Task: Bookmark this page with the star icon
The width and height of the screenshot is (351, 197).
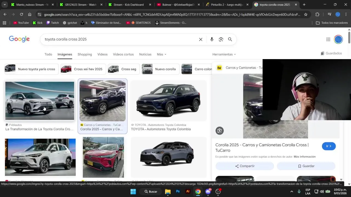Action: (x=306, y=15)
